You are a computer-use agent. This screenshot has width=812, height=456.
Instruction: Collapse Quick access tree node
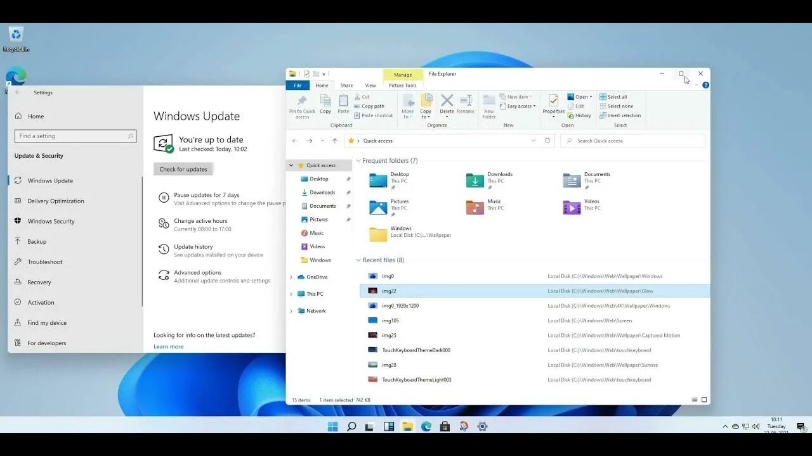[291, 165]
